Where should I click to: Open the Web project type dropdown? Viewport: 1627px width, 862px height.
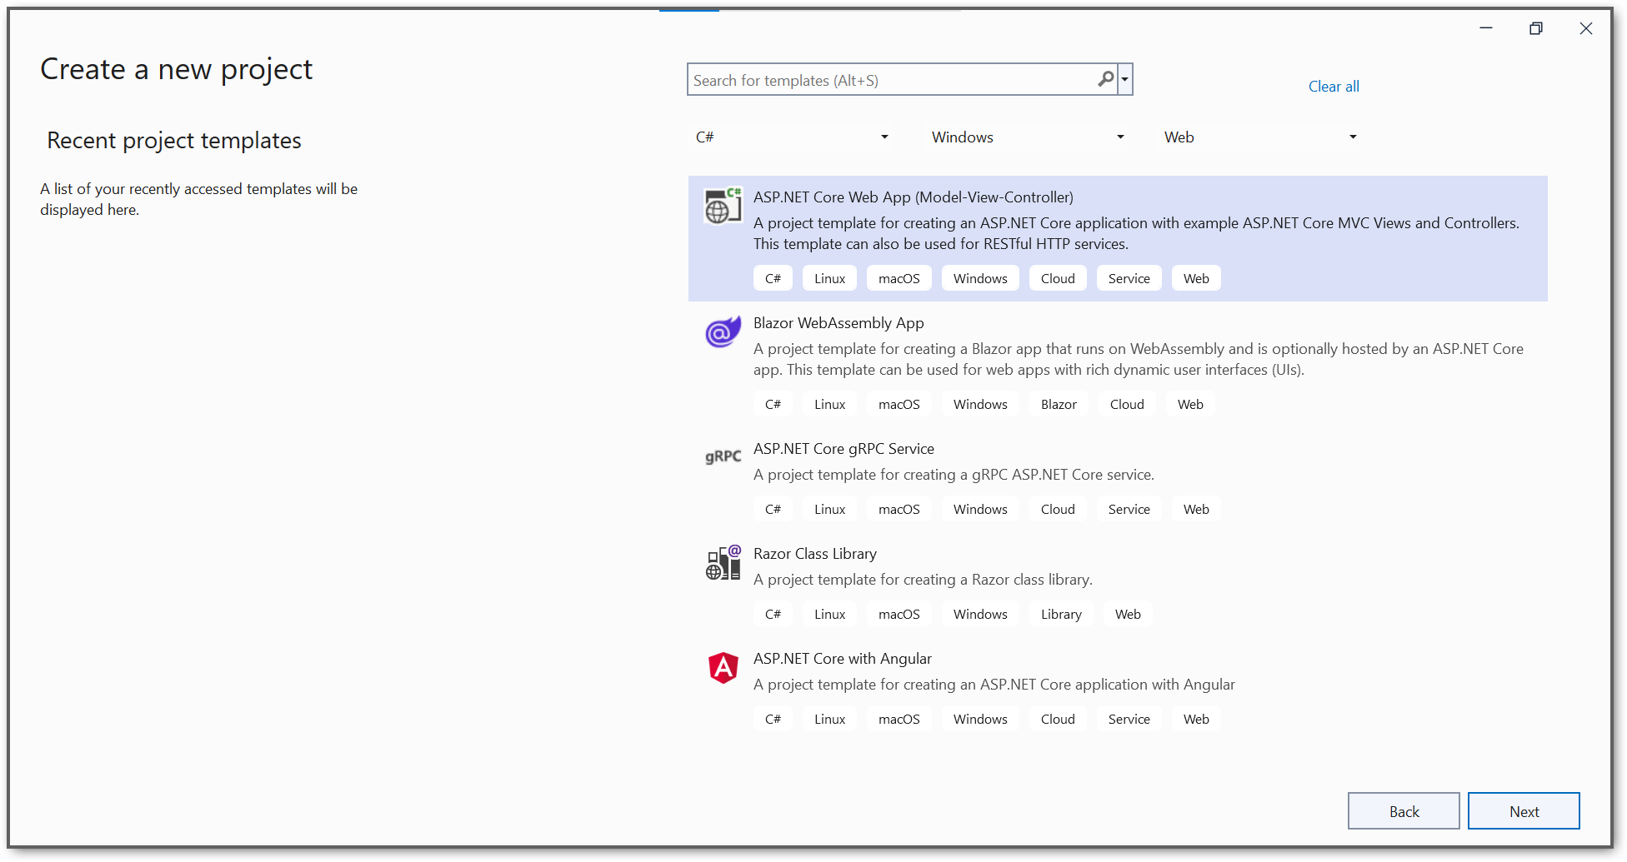tap(1260, 137)
